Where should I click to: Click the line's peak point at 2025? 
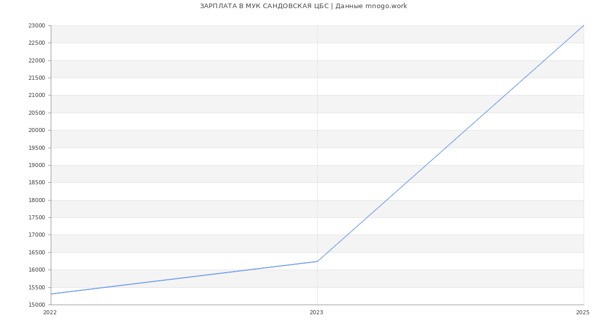pyautogui.click(x=584, y=25)
